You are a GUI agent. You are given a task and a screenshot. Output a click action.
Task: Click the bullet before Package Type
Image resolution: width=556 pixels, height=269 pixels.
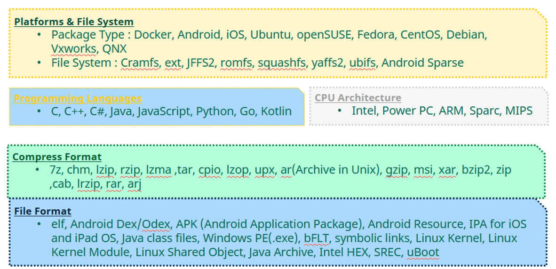coord(39,35)
